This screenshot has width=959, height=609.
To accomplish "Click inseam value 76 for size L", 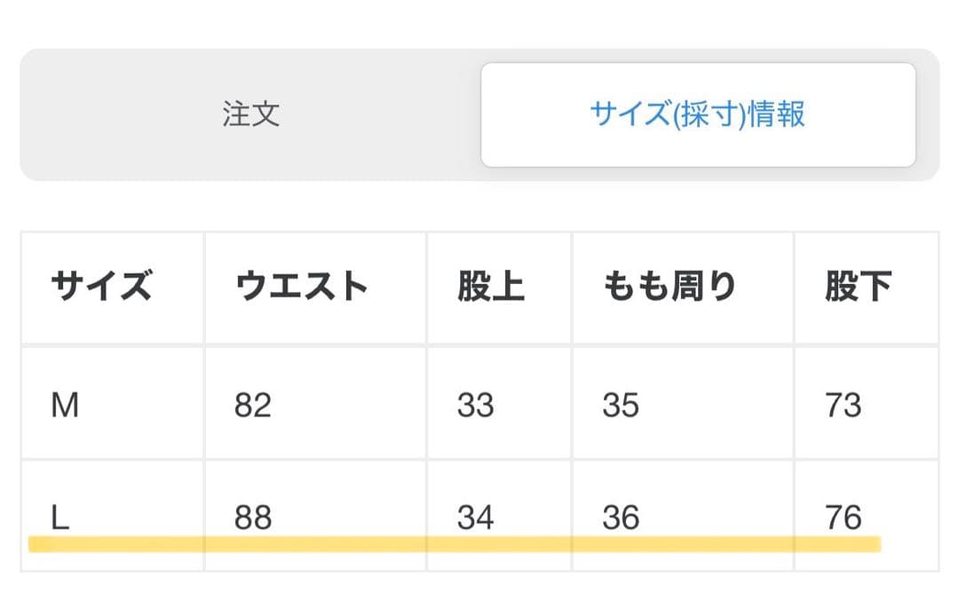I will (843, 516).
